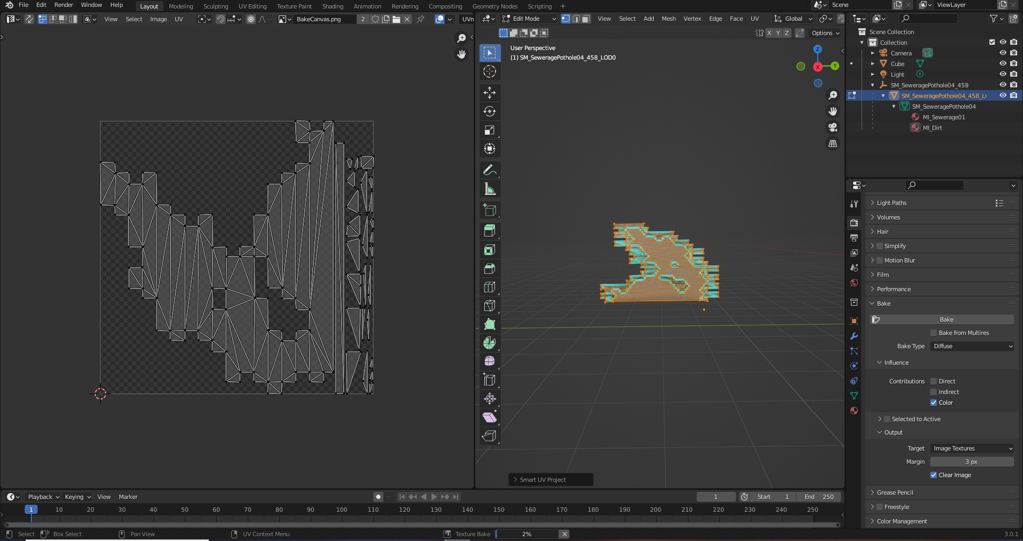The width and height of the screenshot is (1023, 541).
Task: Click the Margin value field
Action: [x=972, y=462]
